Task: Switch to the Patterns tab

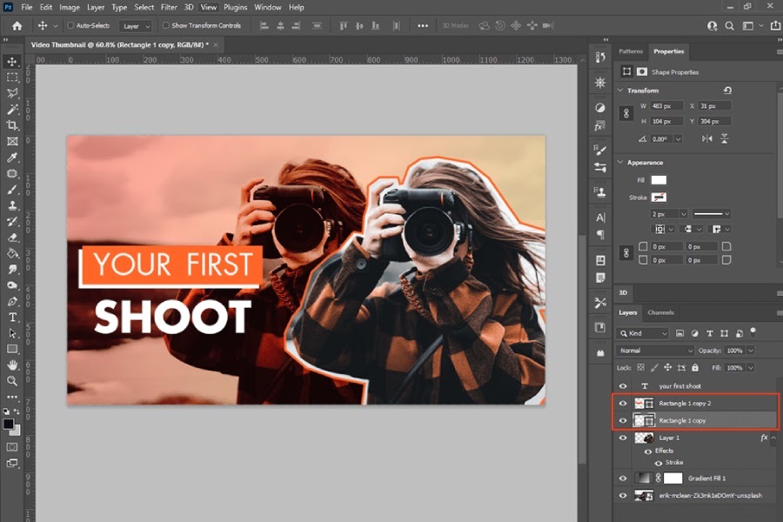Action: click(x=631, y=51)
